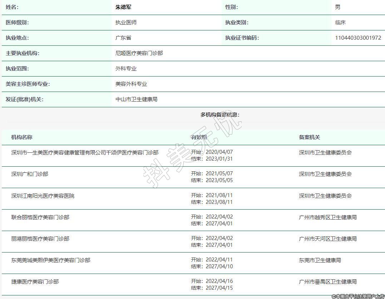Viewport: 385px width, 299px height.
Task: Click the 机构名称 column header
Action: (22, 137)
